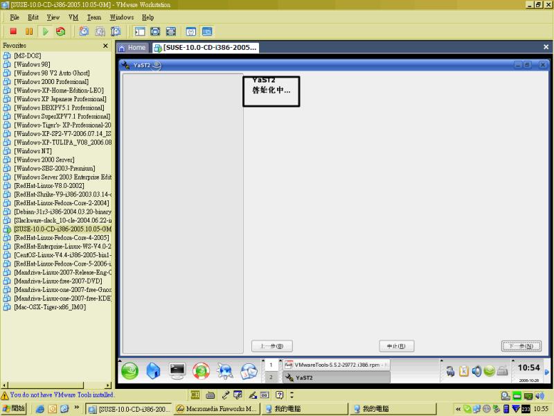Image resolution: width=554 pixels, height=416 pixels.
Task: Click the Macromedia Fireworks taskbar button
Action: pyautogui.click(x=216, y=409)
